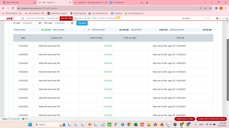
Task: Click the VPS info icon in status bar
Action: (x=23, y=119)
